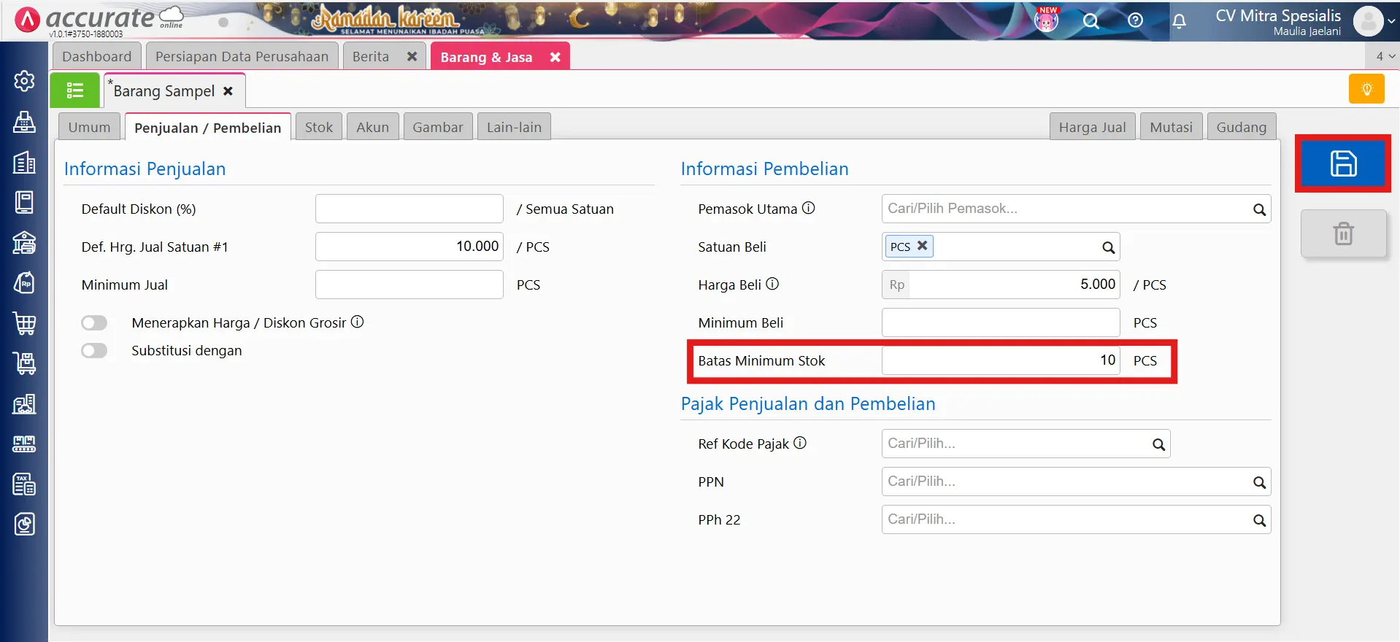Viewport: 1400px width, 642px height.
Task: Select the Penjualan / Pembelian tab
Action: tap(208, 128)
